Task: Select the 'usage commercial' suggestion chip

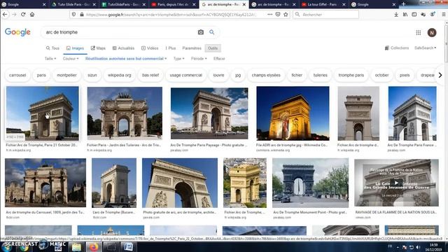Action: coord(186,75)
